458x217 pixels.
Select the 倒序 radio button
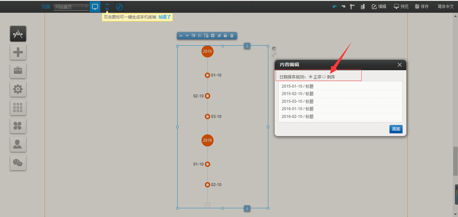coord(324,77)
